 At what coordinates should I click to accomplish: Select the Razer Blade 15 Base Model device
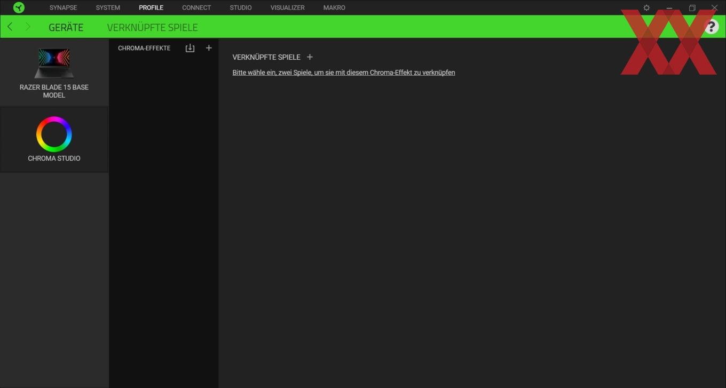click(x=54, y=72)
